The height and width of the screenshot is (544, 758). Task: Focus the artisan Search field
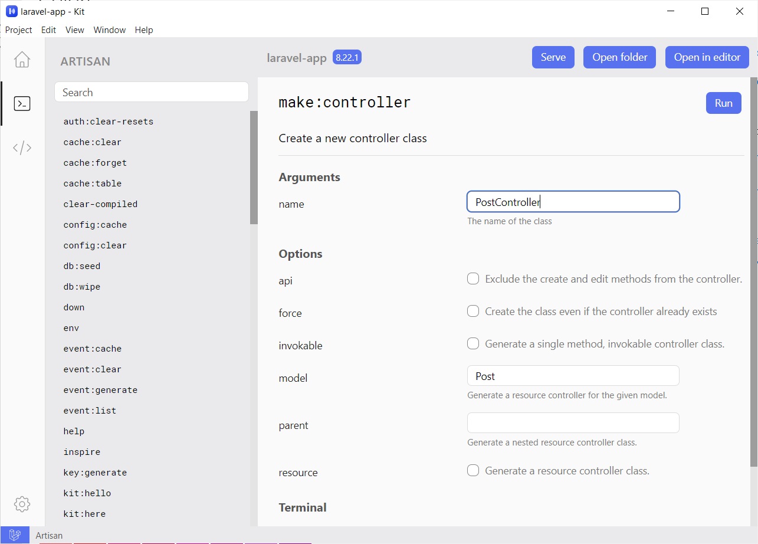point(152,92)
